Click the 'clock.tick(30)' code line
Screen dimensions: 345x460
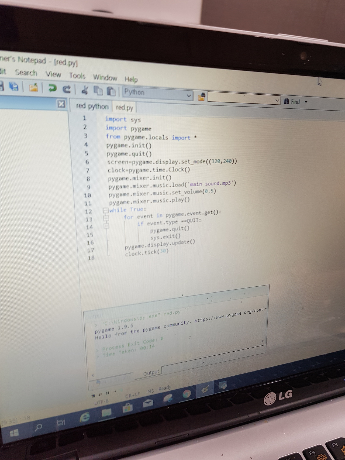(147, 253)
